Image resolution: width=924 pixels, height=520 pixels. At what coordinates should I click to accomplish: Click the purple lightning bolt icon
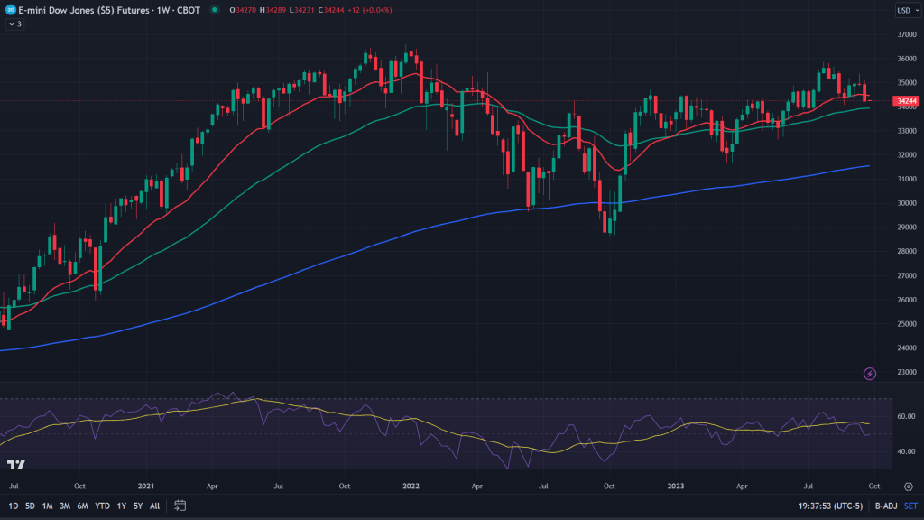click(870, 374)
